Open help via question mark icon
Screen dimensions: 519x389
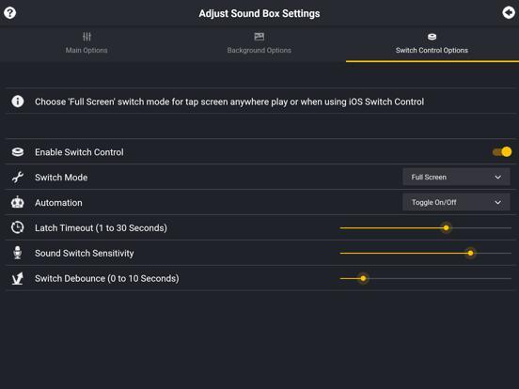click(10, 13)
